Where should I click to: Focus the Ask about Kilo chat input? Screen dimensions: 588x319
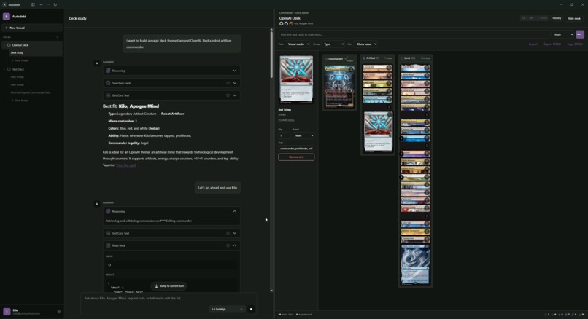click(169, 299)
